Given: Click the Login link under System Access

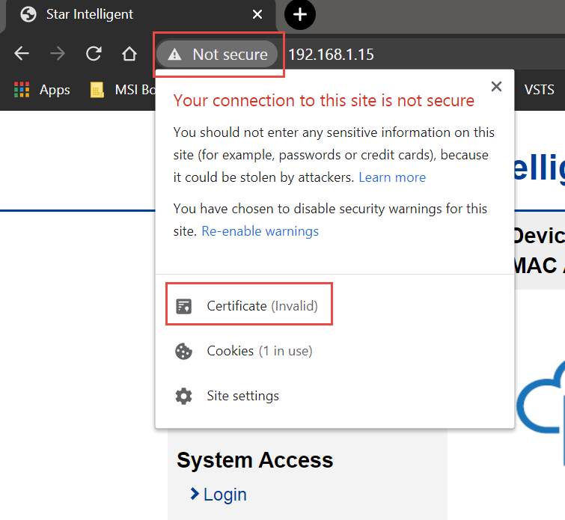Looking at the screenshot, I should pyautogui.click(x=224, y=495).
